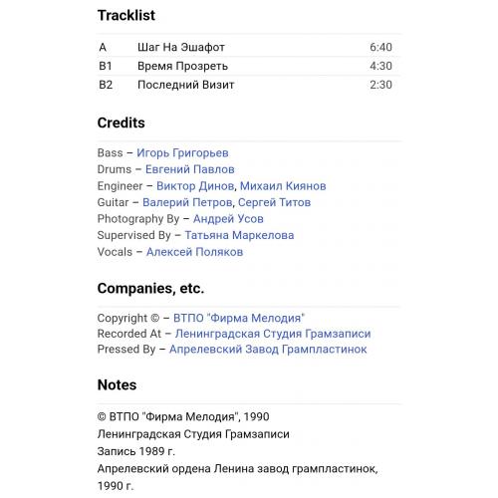Image resolution: width=498 pixels, height=498 pixels.
Task: Open supervisor Татьяна Маркелова link
Action: click(239, 235)
